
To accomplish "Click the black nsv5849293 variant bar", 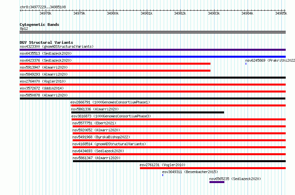I will click(x=152, y=78).
